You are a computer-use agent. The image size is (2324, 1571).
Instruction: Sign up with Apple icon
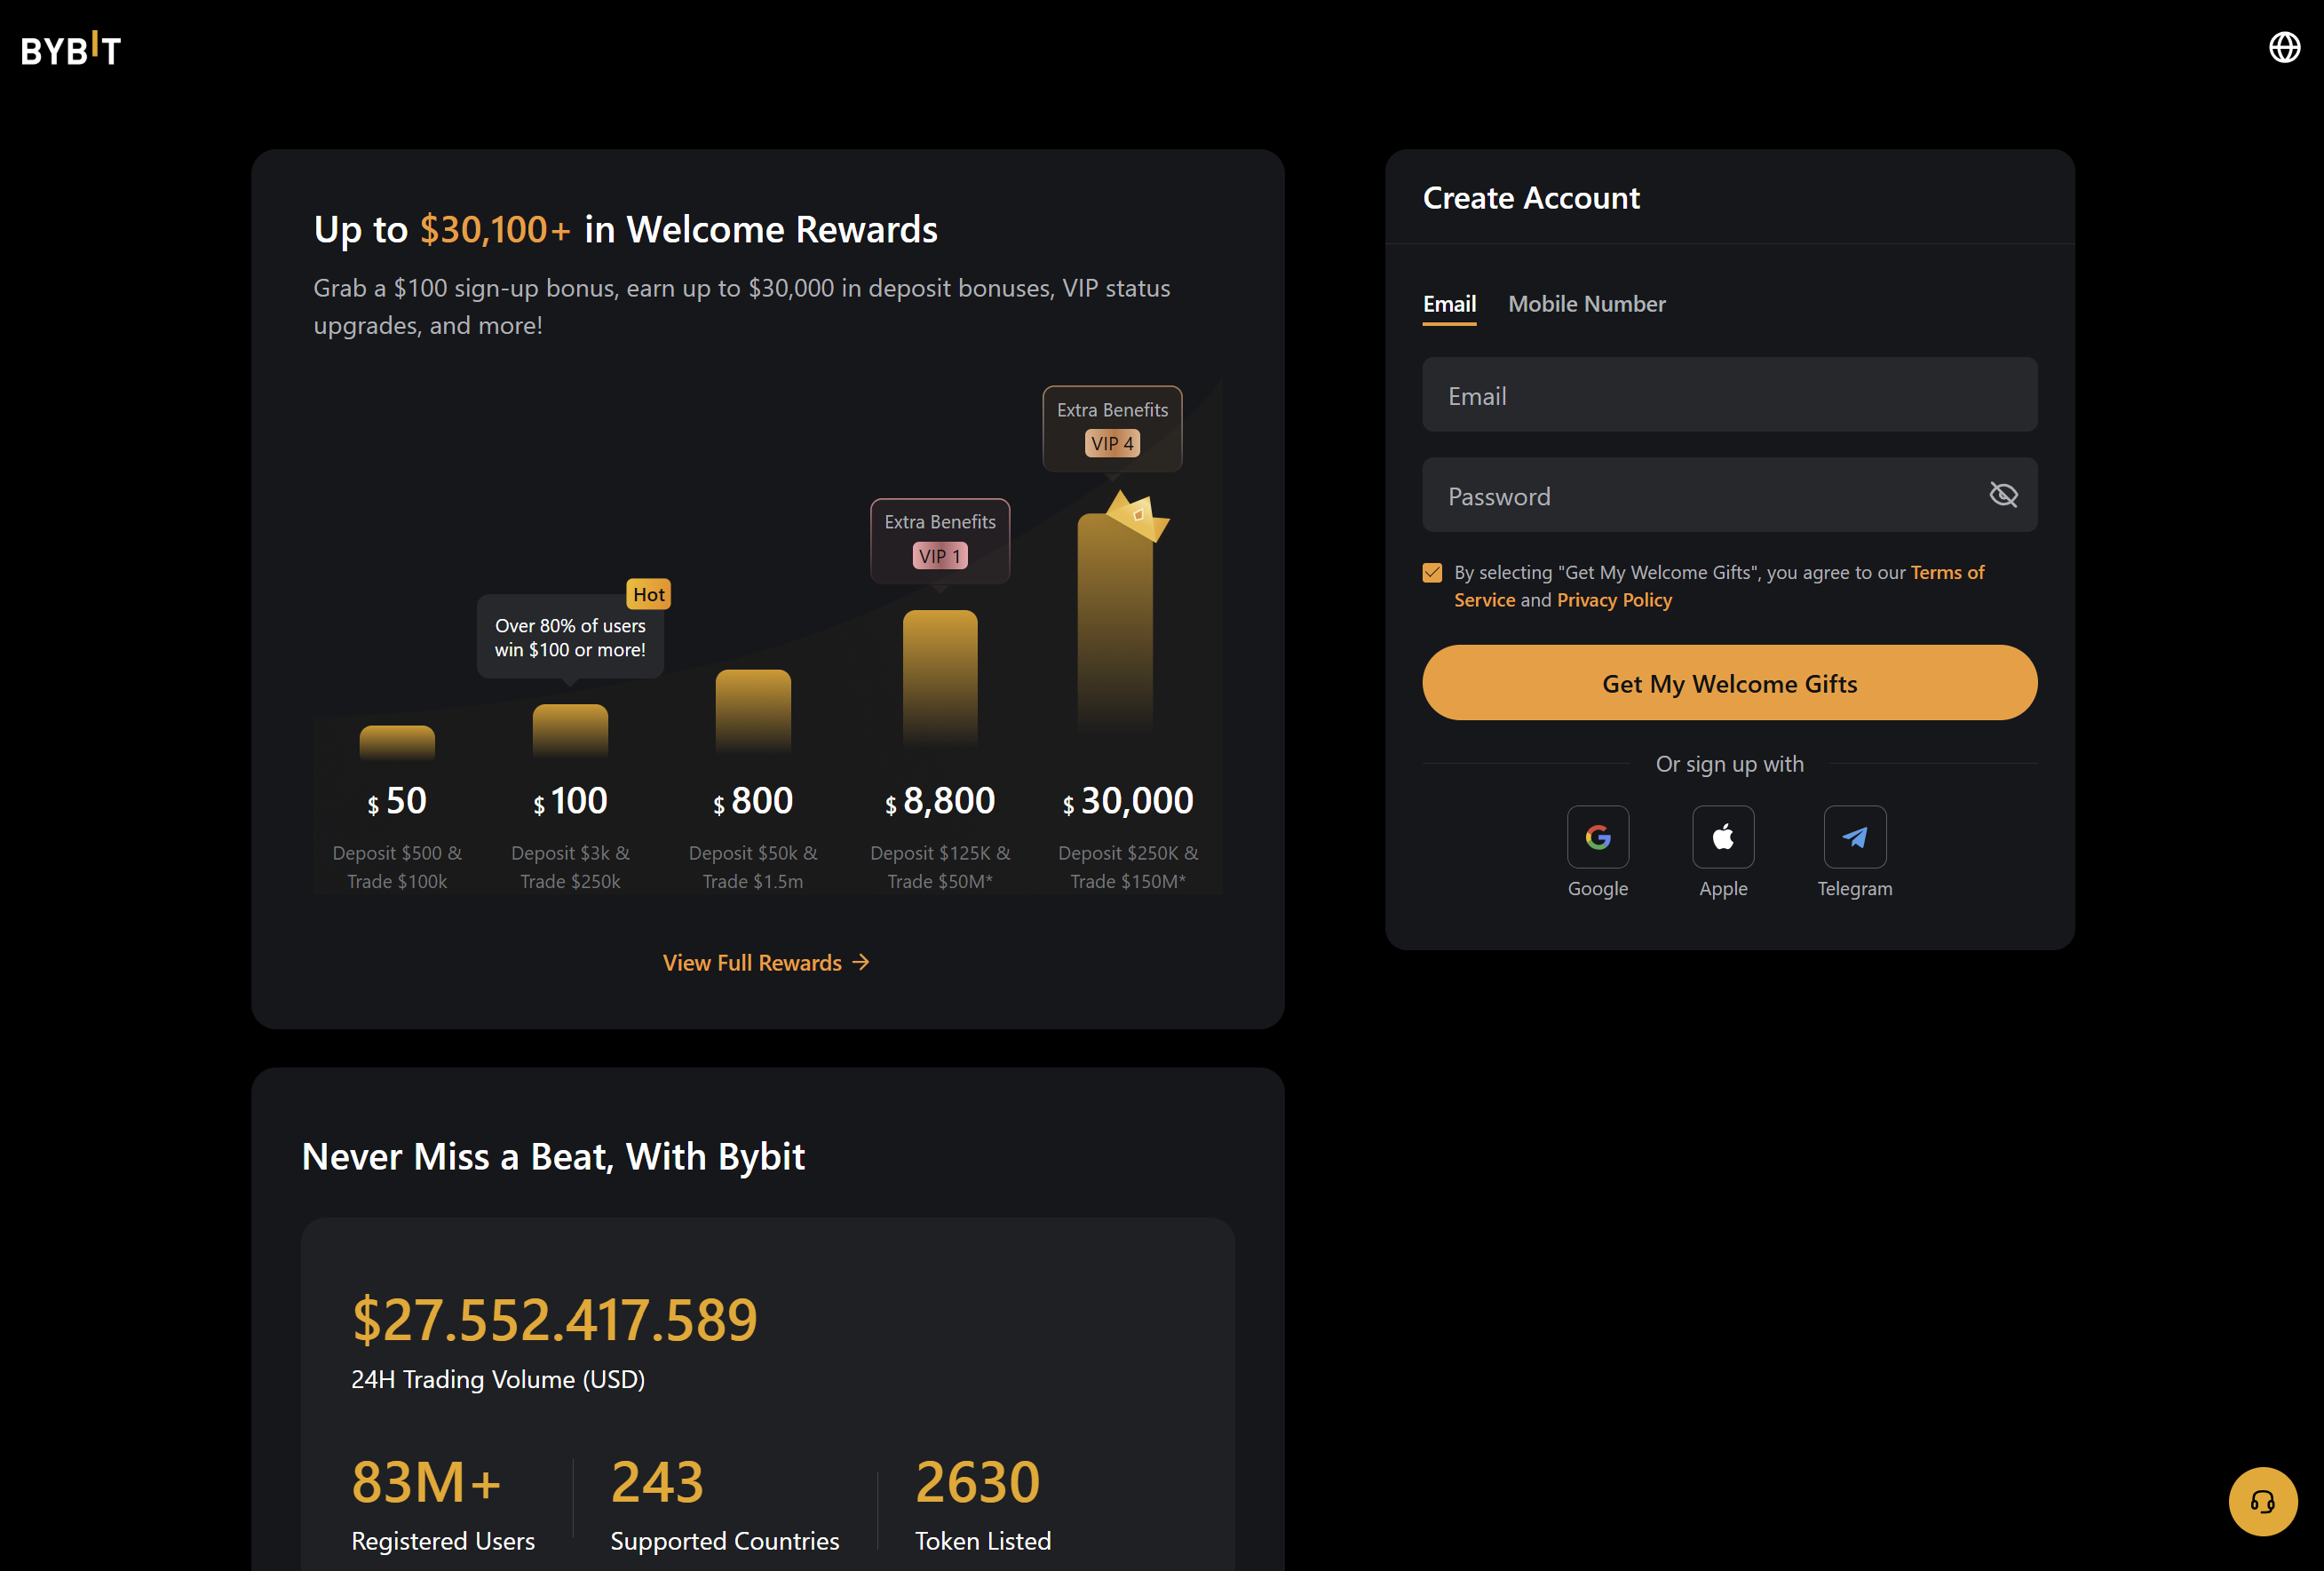(x=1722, y=837)
